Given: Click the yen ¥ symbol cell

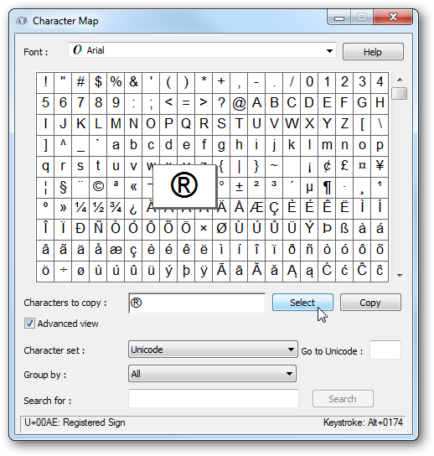Looking at the screenshot, I should 380,166.
